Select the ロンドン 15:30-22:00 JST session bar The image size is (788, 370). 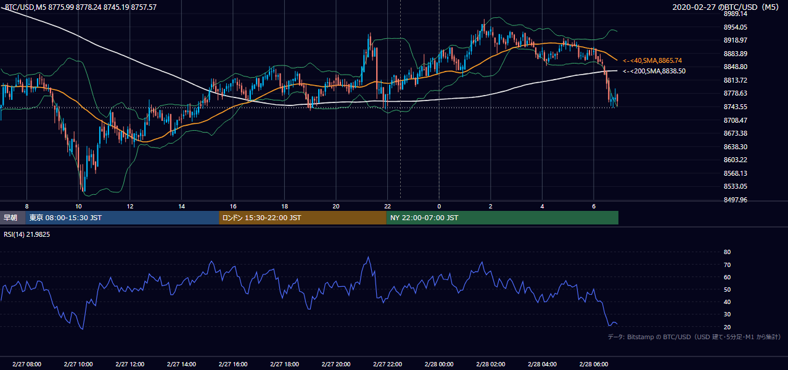(303, 218)
